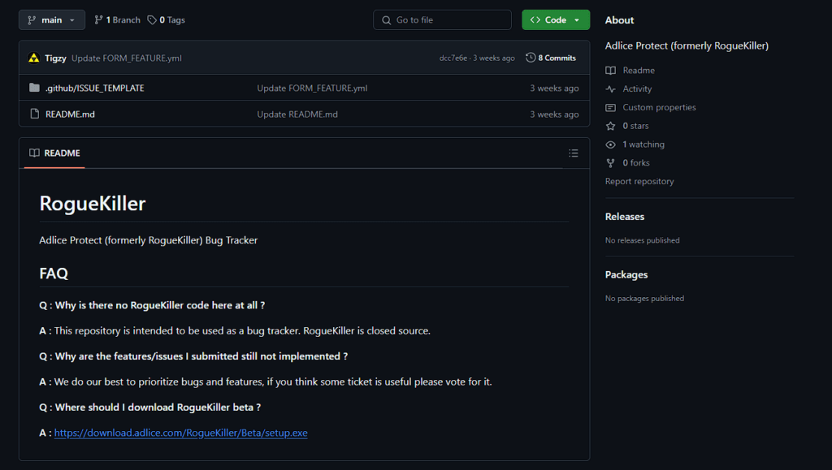
Task: Open the README outline list icon
Action: pyautogui.click(x=573, y=153)
